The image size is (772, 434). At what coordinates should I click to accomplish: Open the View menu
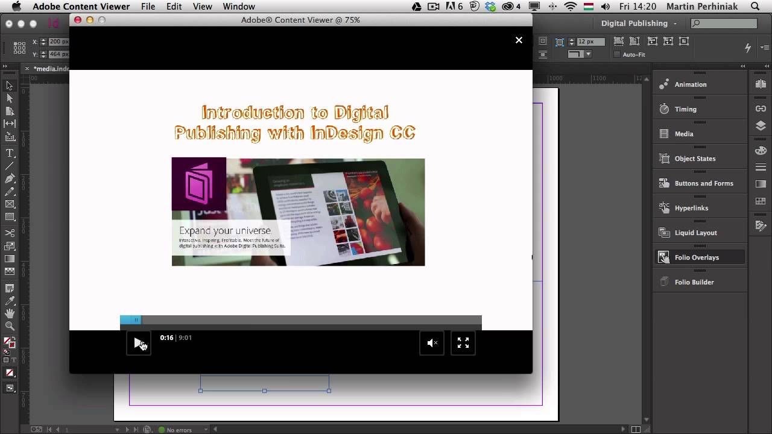click(x=202, y=7)
